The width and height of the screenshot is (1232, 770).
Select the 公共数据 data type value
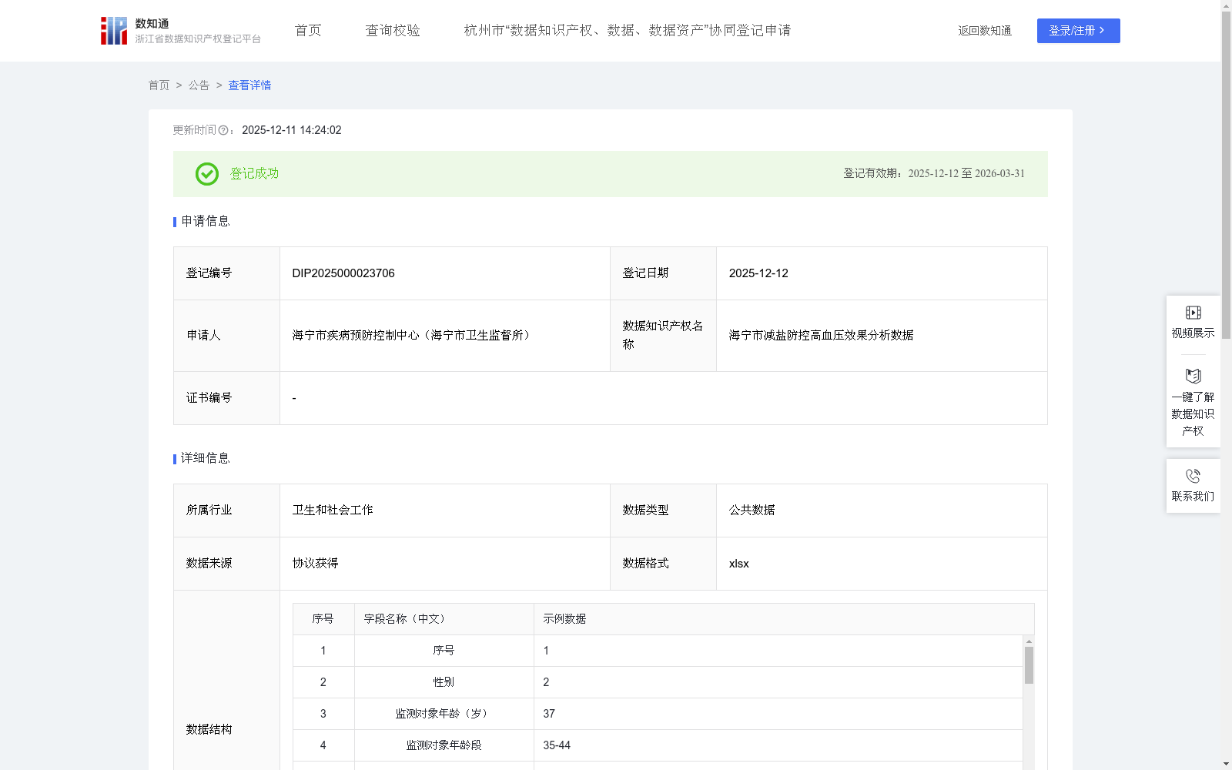click(x=752, y=510)
